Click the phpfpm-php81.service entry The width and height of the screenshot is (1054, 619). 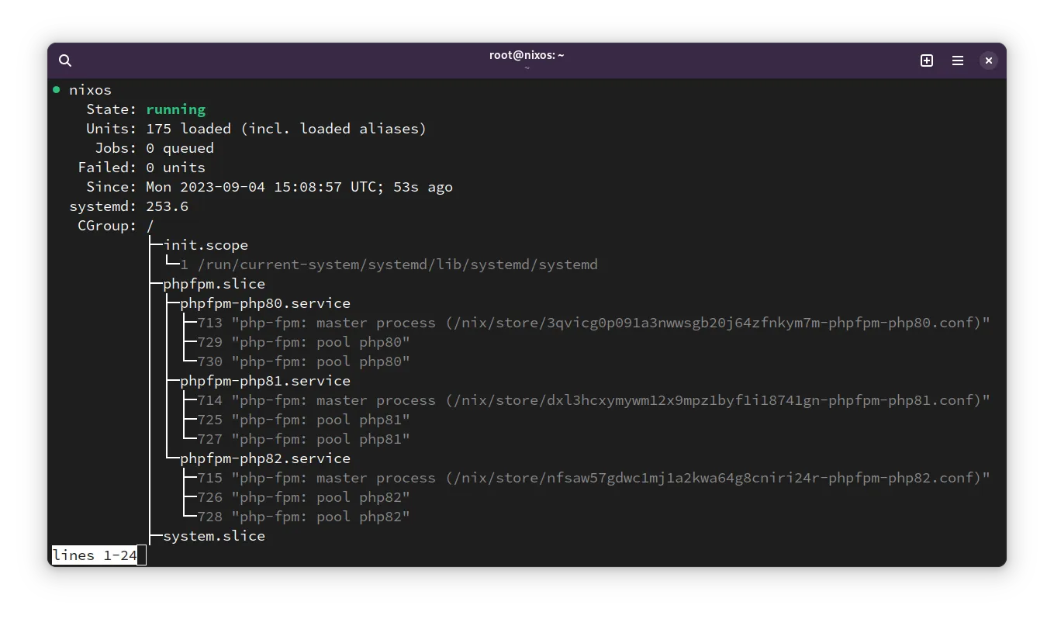264,380
